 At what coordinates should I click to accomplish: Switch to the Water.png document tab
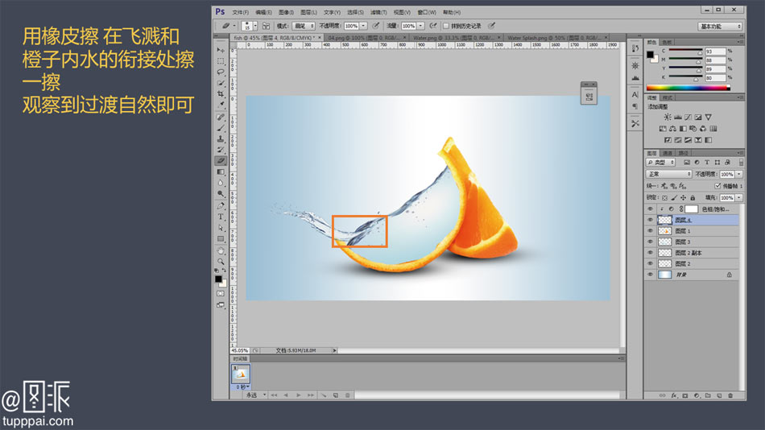point(432,38)
